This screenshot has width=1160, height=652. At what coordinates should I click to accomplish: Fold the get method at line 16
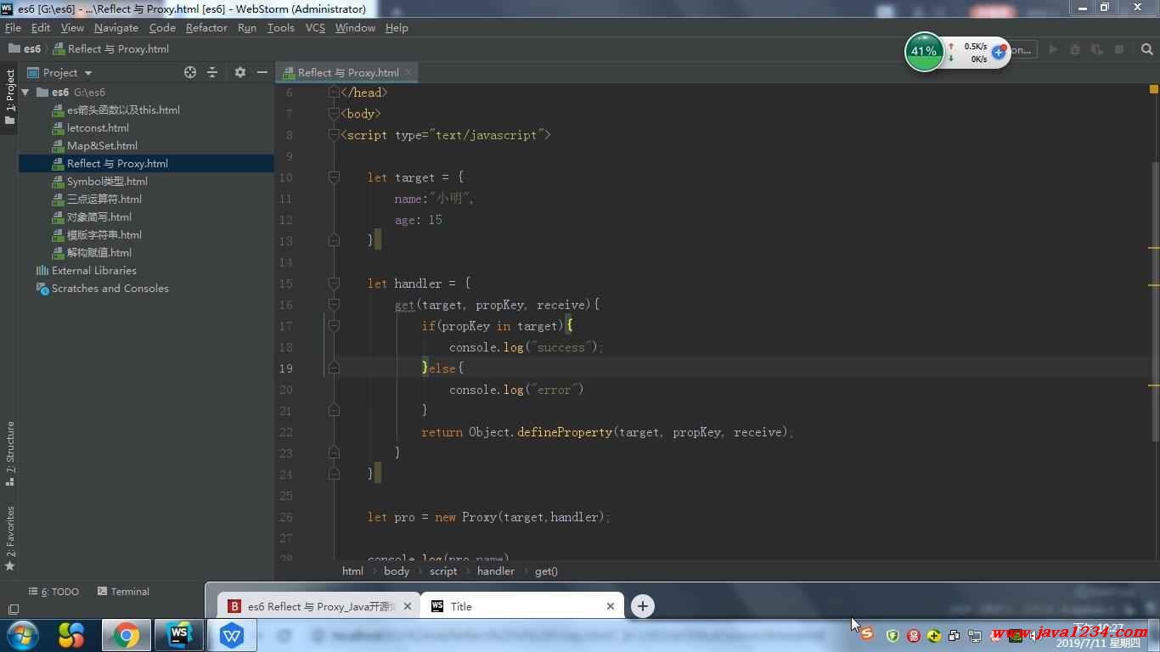point(334,305)
